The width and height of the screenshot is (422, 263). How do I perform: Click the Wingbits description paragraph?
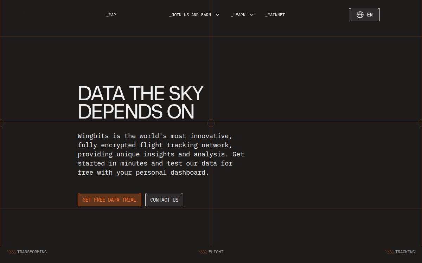pyautogui.click(x=161, y=154)
